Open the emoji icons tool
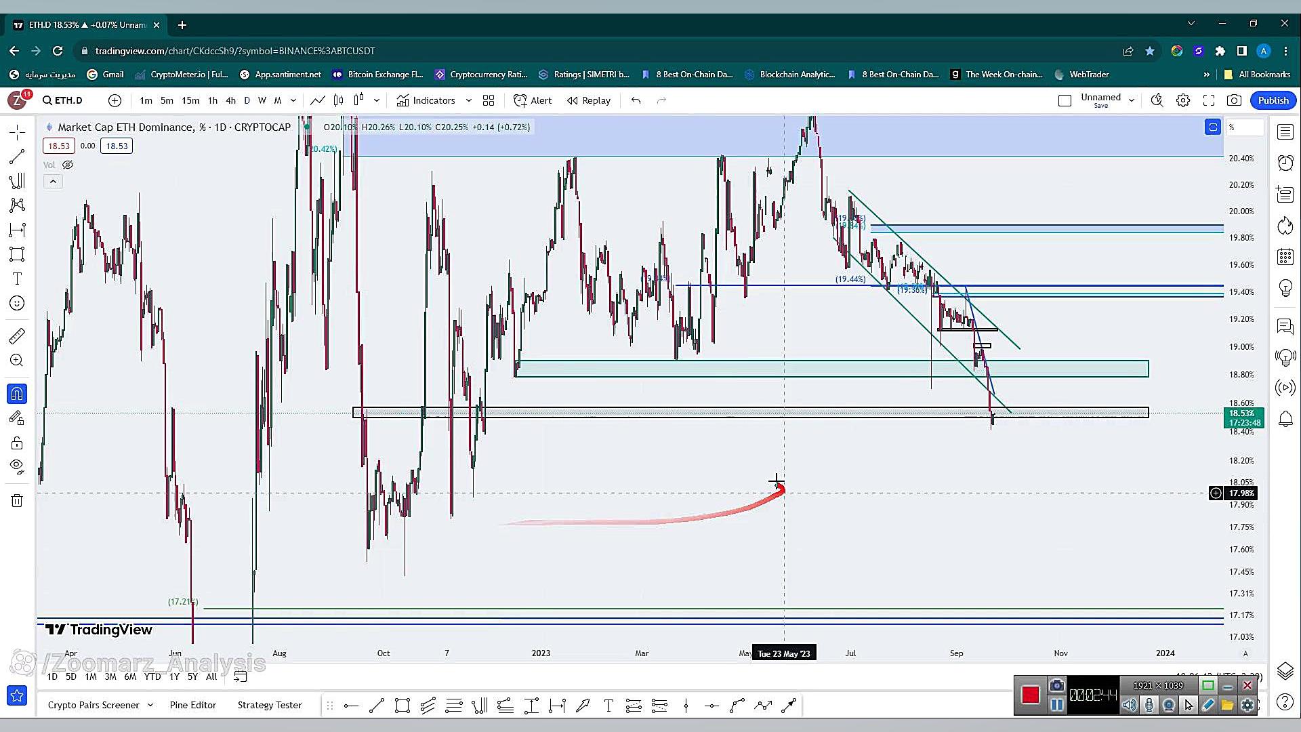 click(17, 303)
